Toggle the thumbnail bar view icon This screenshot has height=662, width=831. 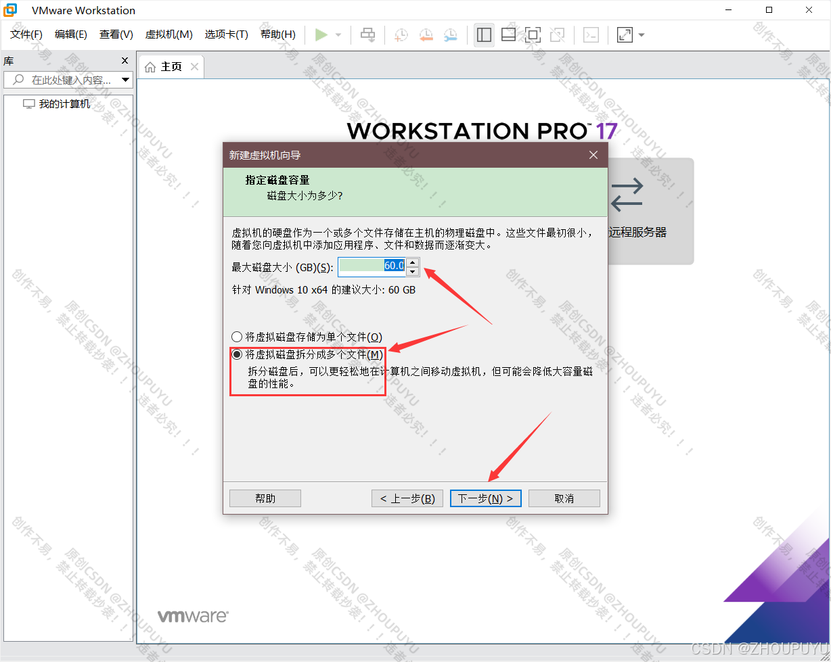tap(508, 34)
